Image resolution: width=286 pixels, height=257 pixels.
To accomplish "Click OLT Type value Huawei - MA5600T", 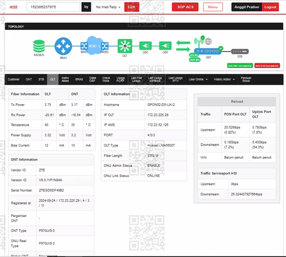I will 161,145.
